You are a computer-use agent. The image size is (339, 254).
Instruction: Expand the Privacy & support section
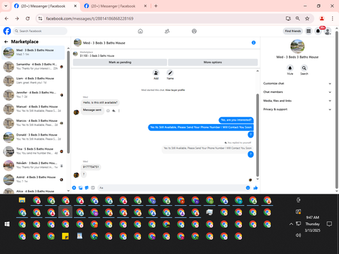[x=297, y=109]
